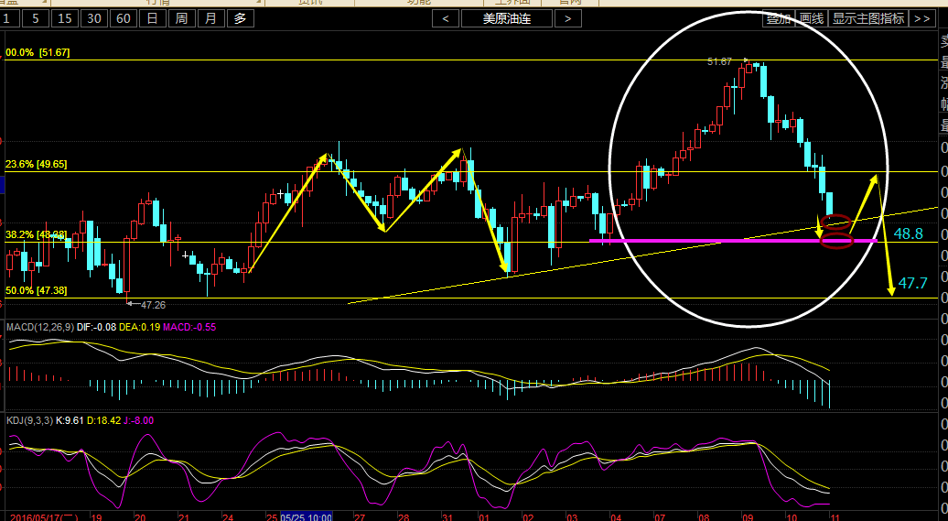
Task: Toggle 显示主图指标 main chart indicators
Action: [868, 18]
